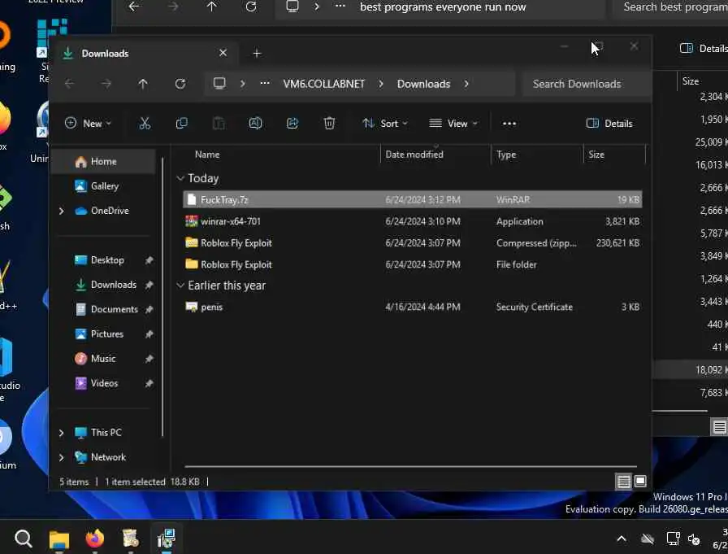This screenshot has width=728, height=554.
Task: Select the winrar-x64-701 application file
Action: click(412, 222)
